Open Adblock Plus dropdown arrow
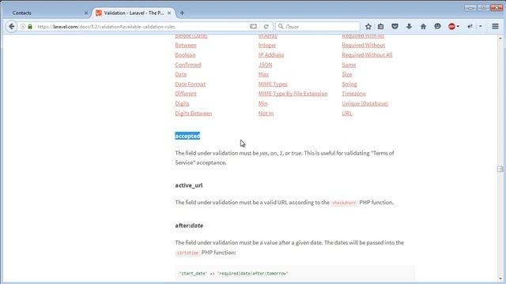 pyautogui.click(x=458, y=26)
